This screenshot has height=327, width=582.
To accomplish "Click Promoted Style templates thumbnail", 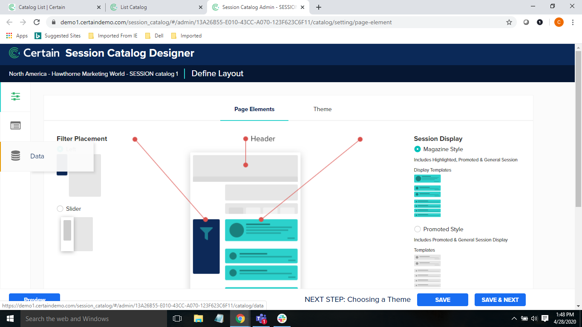I will coord(427,271).
